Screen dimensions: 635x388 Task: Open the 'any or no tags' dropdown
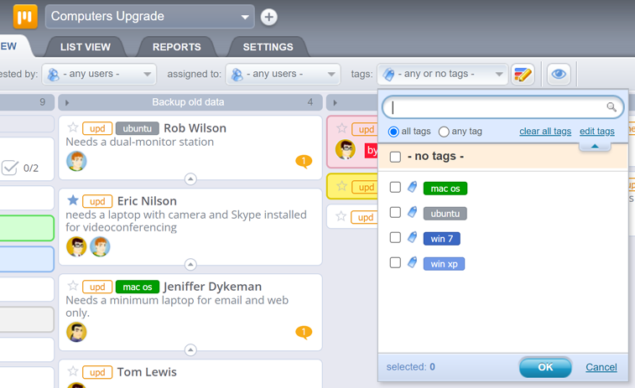[x=442, y=74]
